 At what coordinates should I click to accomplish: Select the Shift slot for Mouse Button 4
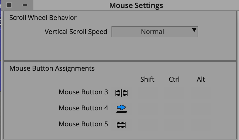click(x=148, y=109)
